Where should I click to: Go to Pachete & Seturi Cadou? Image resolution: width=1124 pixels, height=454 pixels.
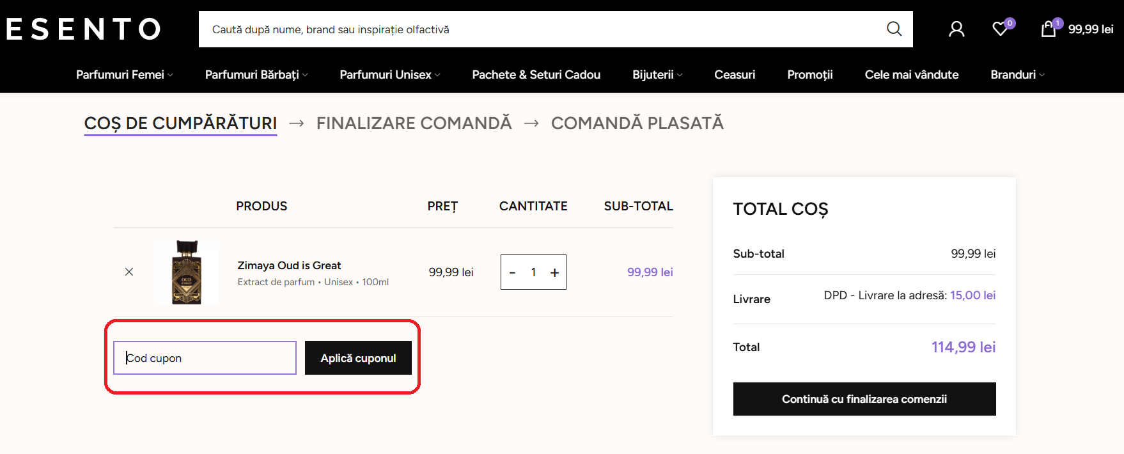point(536,75)
